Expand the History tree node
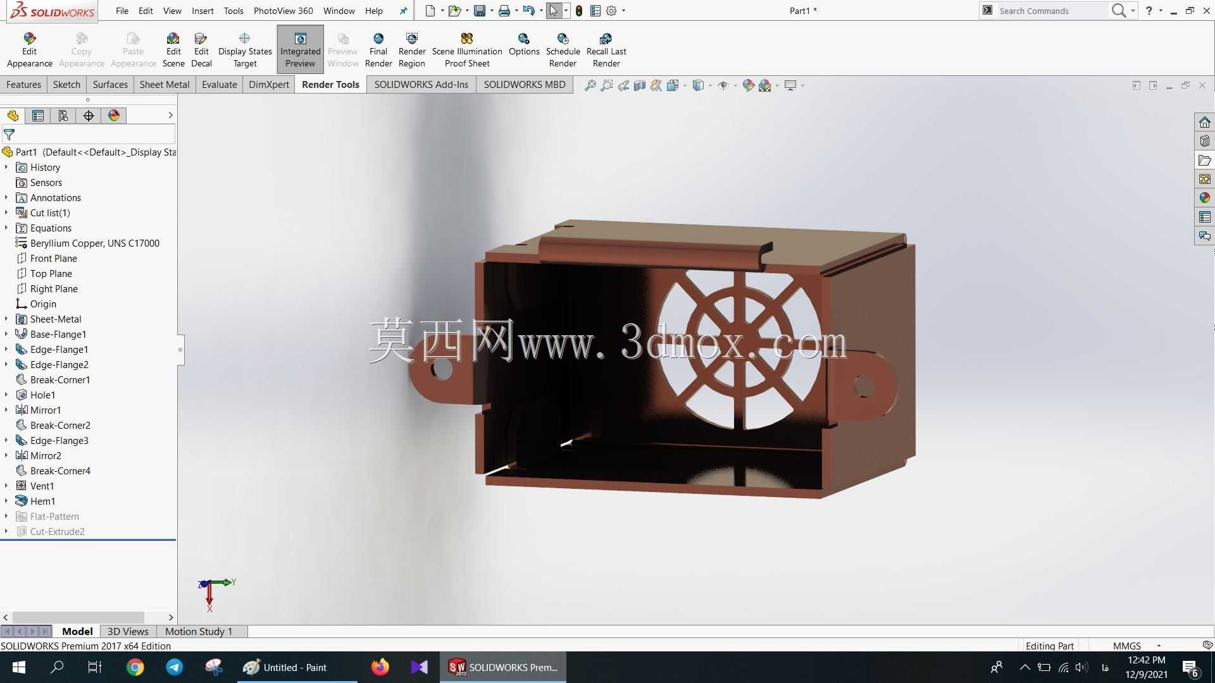 tap(6, 167)
